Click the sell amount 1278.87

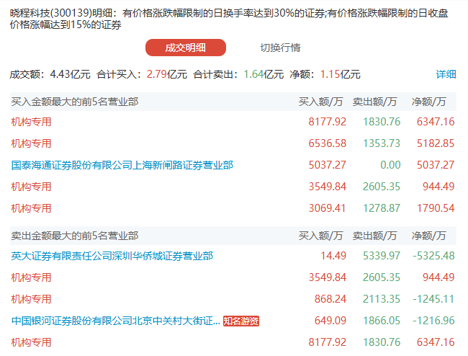(x=382, y=208)
